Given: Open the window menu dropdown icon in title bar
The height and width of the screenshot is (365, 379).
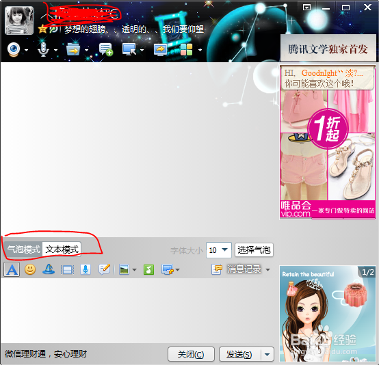Looking at the screenshot, I should coord(306,8).
